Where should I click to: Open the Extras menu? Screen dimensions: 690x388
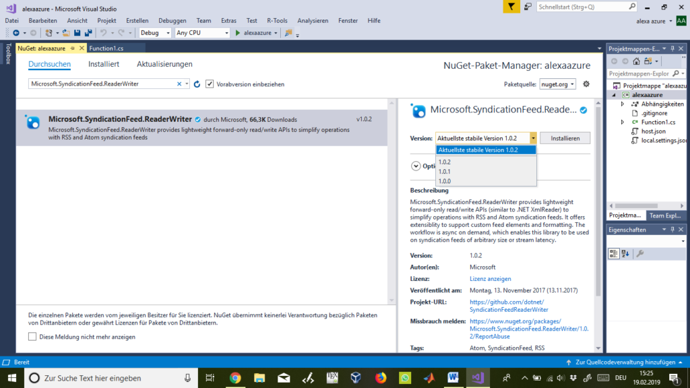coord(228,21)
